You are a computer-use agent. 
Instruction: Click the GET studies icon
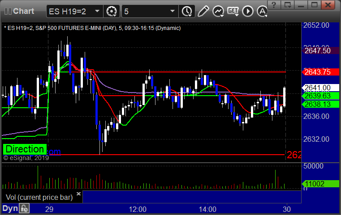click(x=233, y=11)
